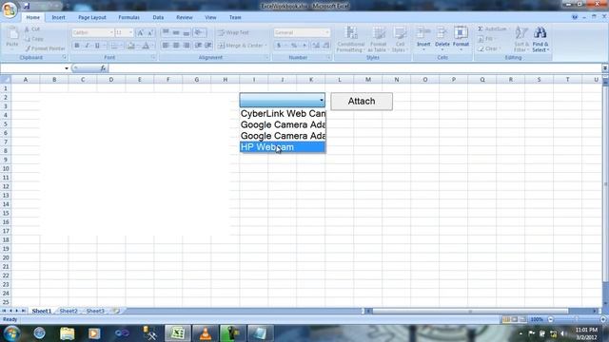This screenshot has height=342, width=609.
Task: Click the Insert cells button
Action: 423,39
